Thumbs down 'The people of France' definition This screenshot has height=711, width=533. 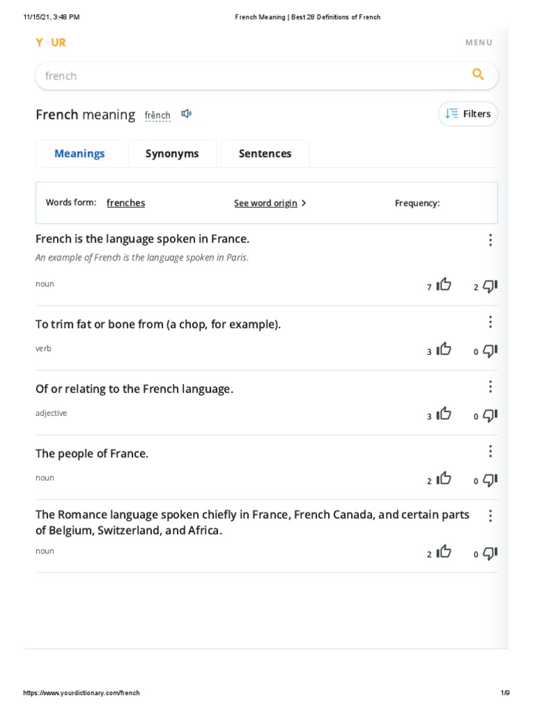pos(490,480)
